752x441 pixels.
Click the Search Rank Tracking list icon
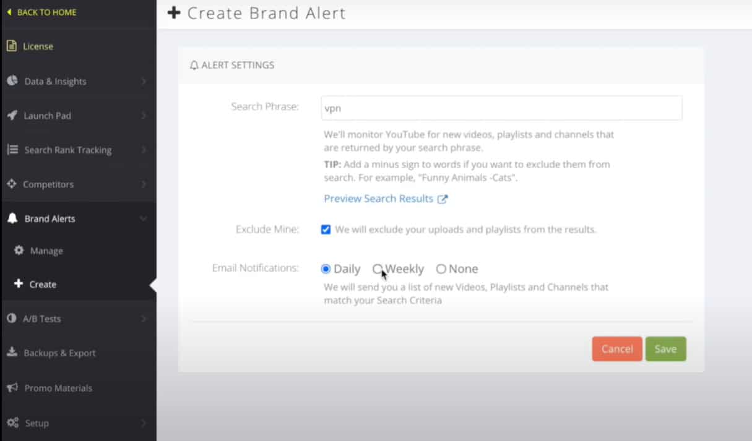12,150
